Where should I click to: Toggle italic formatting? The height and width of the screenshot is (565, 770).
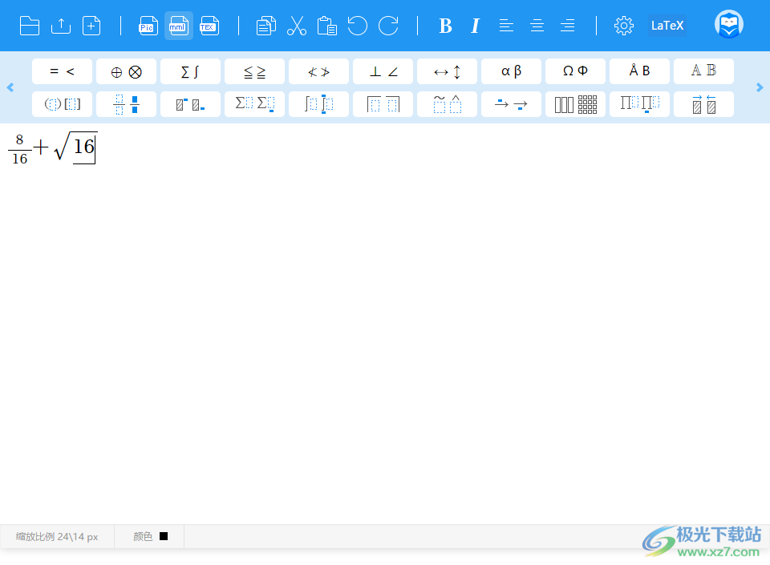point(475,26)
